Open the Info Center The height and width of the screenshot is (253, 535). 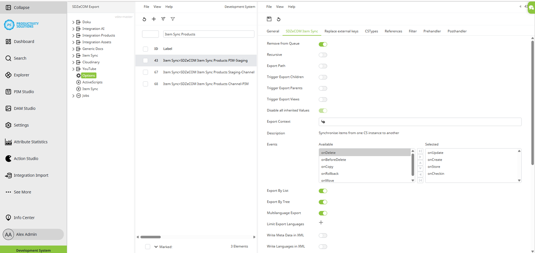(20, 218)
